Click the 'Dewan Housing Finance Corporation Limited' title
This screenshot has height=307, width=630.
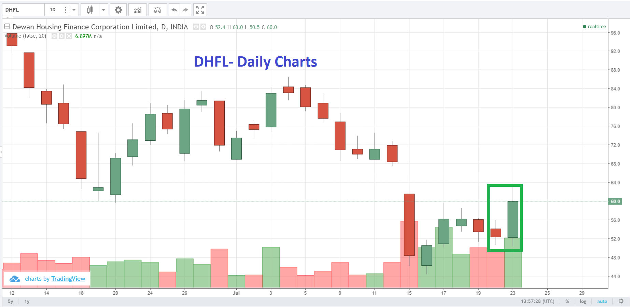coord(85,27)
